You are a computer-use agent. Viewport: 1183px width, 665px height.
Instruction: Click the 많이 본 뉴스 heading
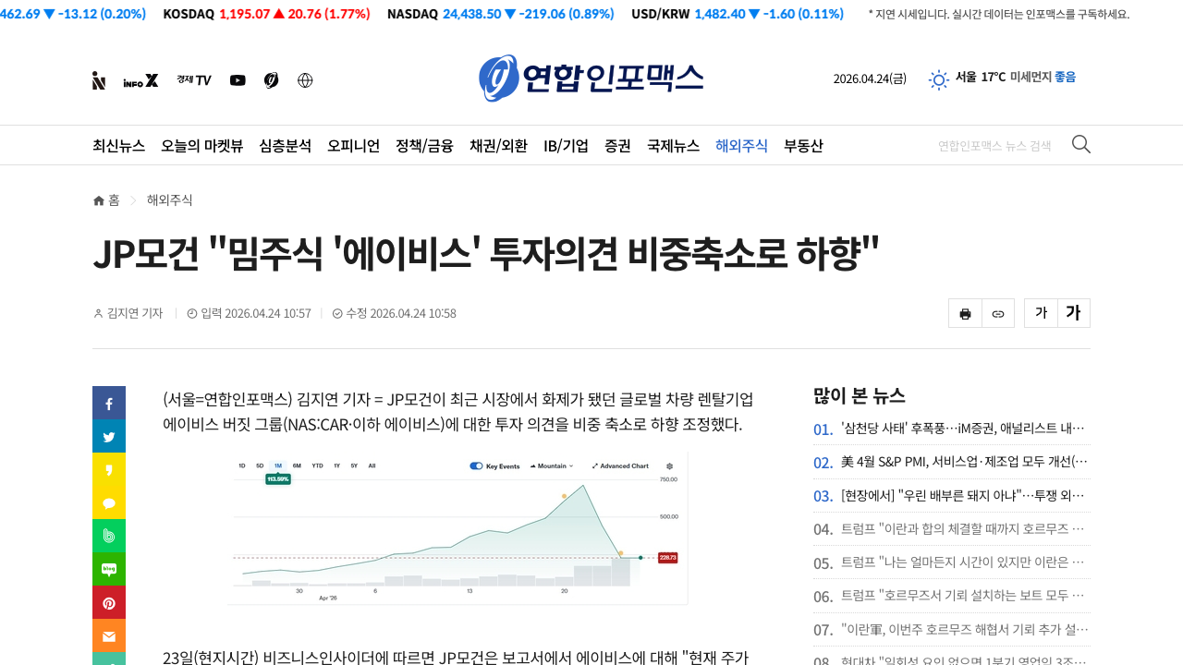[x=859, y=395]
